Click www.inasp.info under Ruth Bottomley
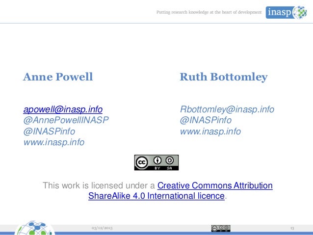This screenshot has width=313, height=235. point(210,131)
